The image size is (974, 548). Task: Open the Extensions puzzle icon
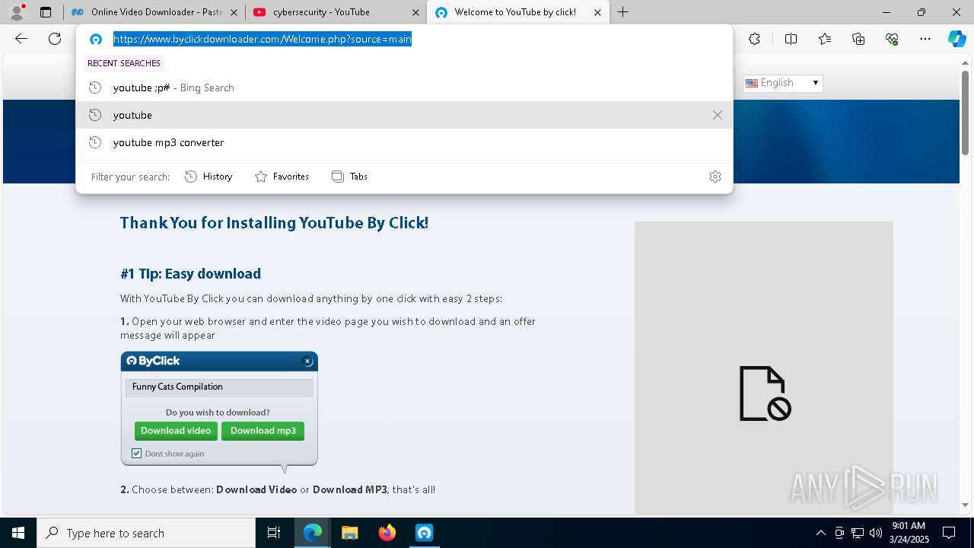[754, 39]
